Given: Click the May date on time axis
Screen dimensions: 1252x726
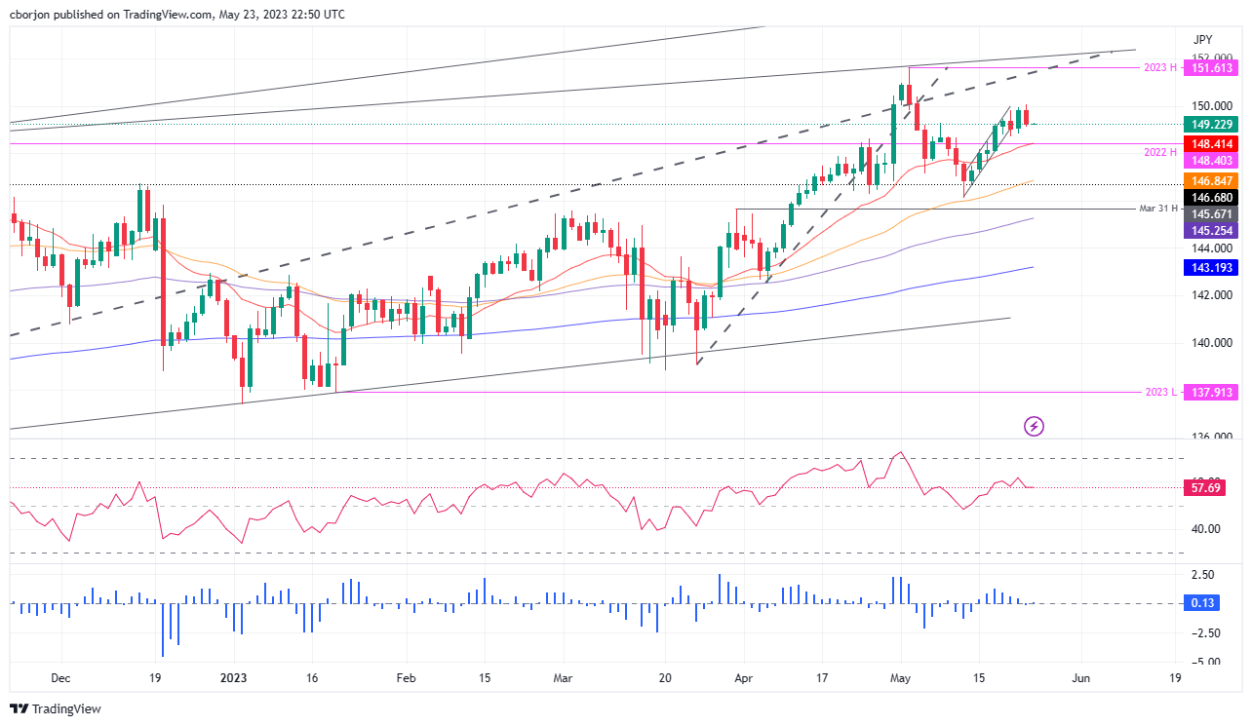Looking at the screenshot, I should 901,677.
